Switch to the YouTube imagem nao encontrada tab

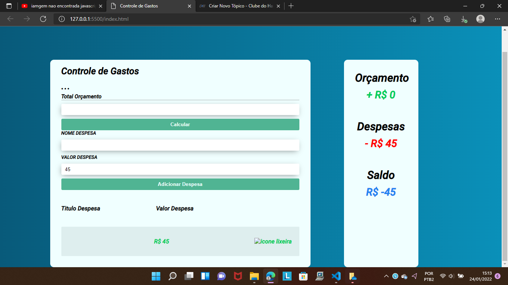[62, 6]
